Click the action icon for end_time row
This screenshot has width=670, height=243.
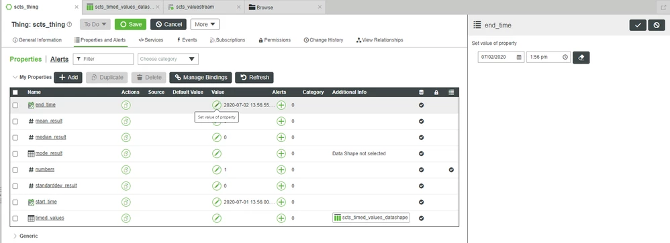pyautogui.click(x=126, y=105)
